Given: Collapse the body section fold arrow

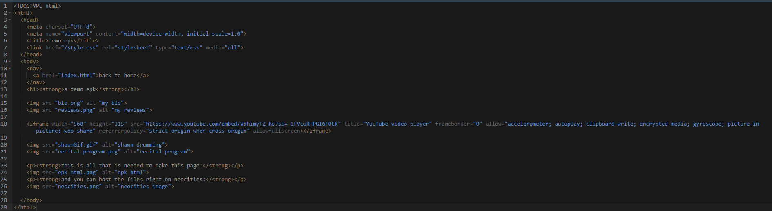Looking at the screenshot, I should pyautogui.click(x=10, y=62).
